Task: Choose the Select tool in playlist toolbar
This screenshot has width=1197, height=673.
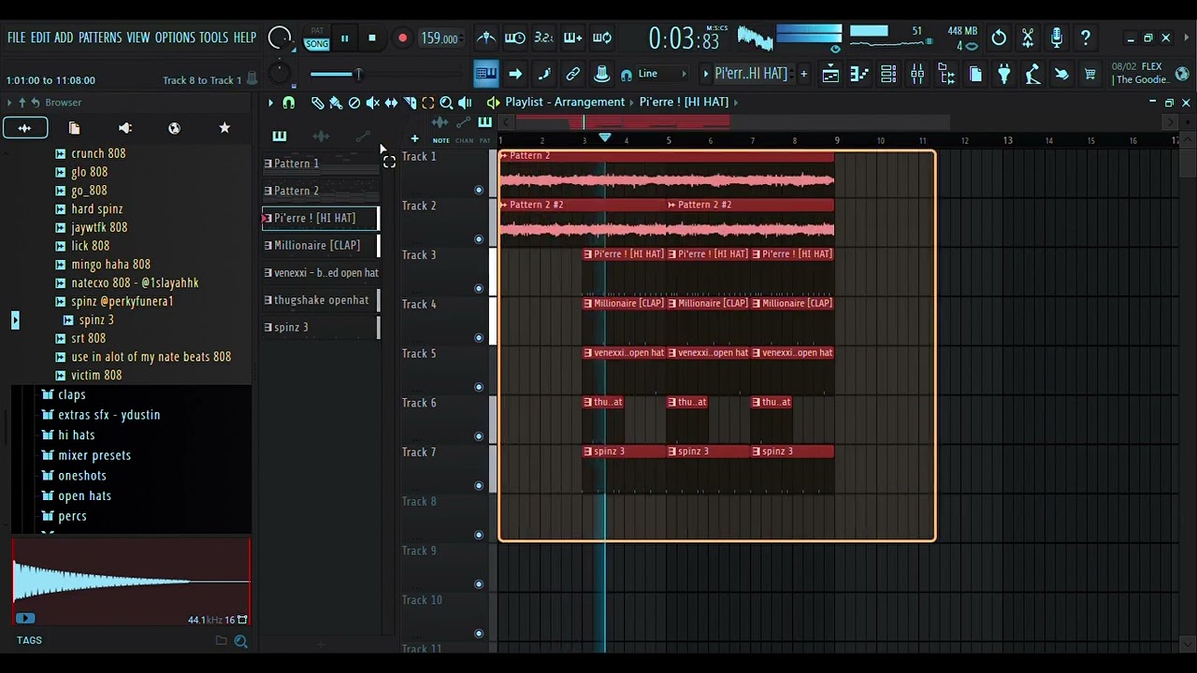Action: (x=428, y=103)
